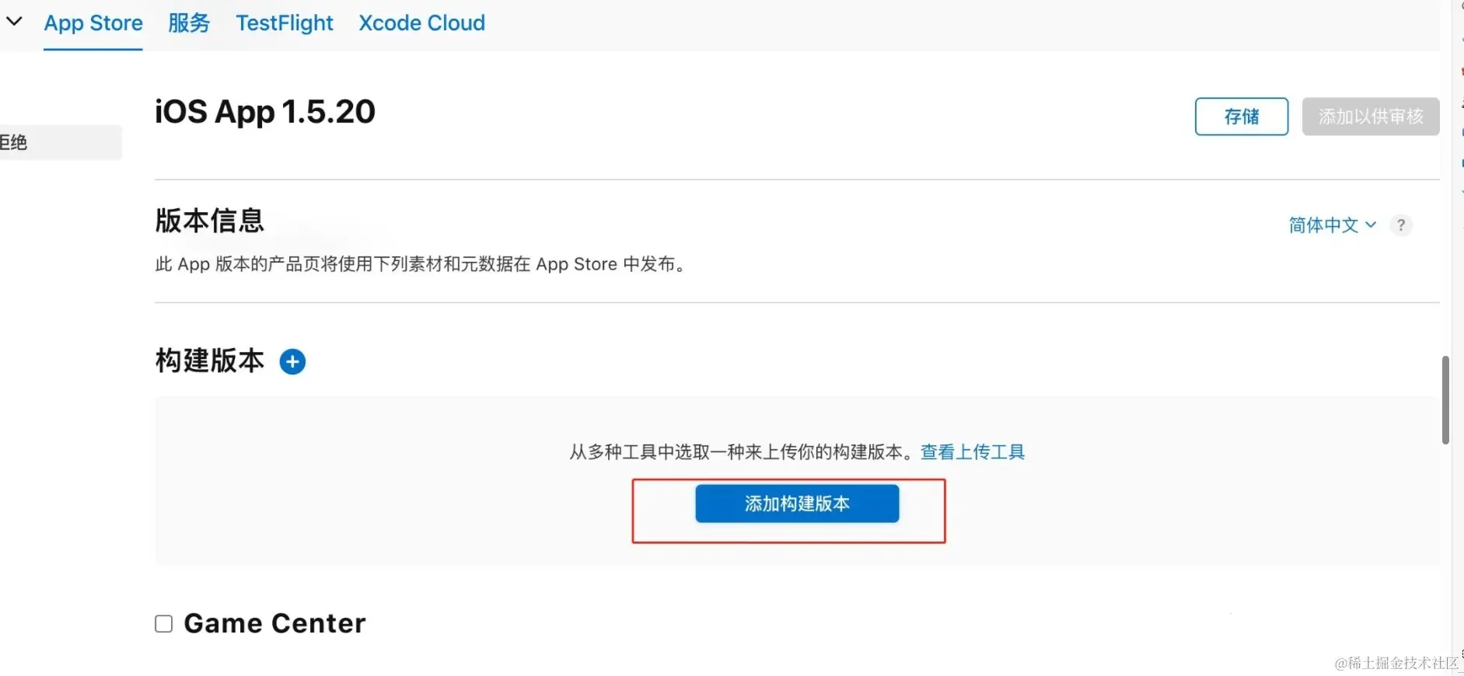
Task: Click the iOS App 1.5.20 heading
Action: point(265,112)
